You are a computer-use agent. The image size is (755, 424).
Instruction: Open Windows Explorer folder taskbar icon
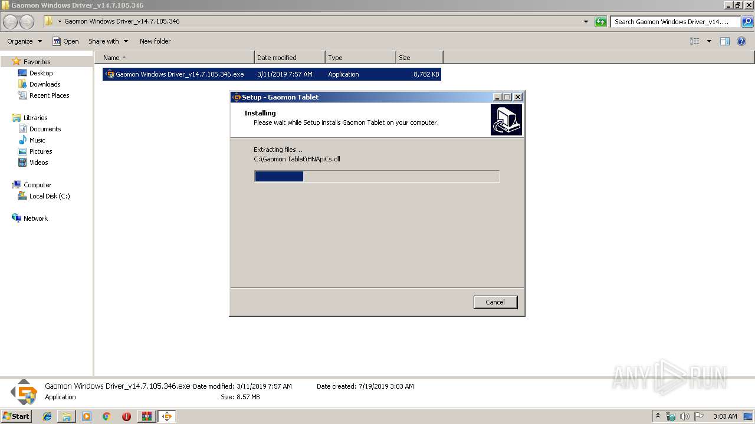click(x=67, y=416)
